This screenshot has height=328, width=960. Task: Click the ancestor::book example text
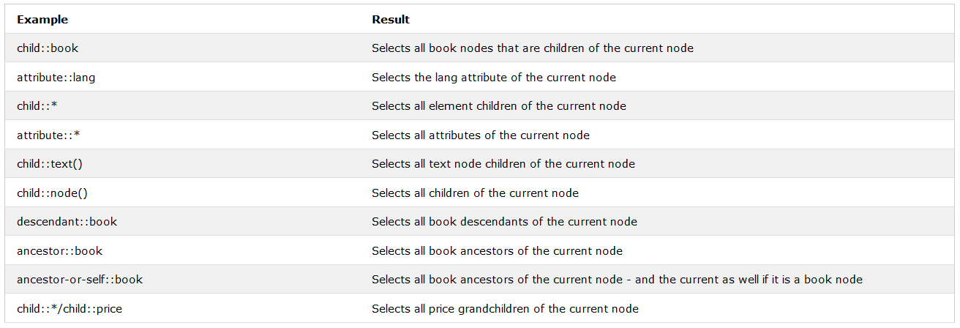click(59, 250)
